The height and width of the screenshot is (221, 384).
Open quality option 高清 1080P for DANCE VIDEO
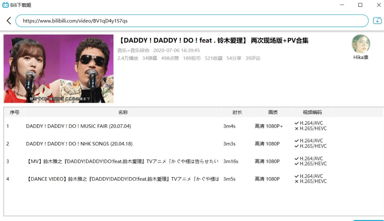coord(267,179)
